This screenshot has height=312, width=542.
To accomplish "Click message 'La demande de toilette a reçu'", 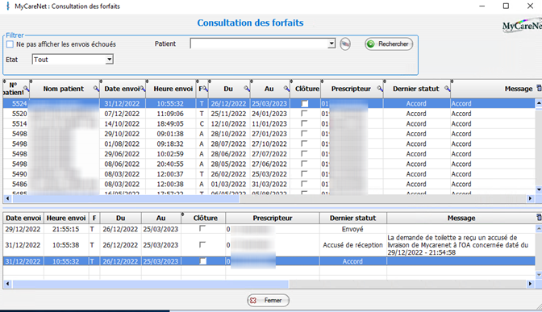I will point(457,245).
